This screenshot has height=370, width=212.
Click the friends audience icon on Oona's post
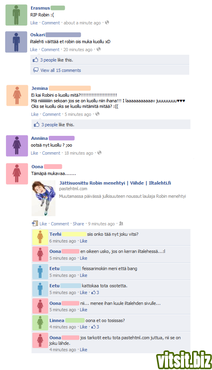click(121, 223)
